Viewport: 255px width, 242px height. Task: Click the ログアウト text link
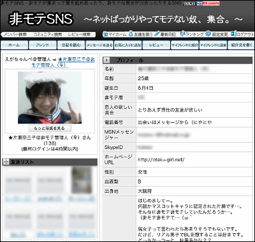point(245,34)
